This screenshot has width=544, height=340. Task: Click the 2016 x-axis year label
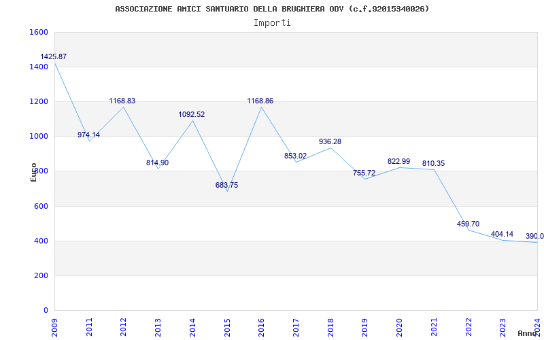click(x=262, y=327)
